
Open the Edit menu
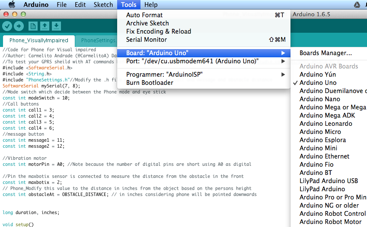click(x=80, y=5)
